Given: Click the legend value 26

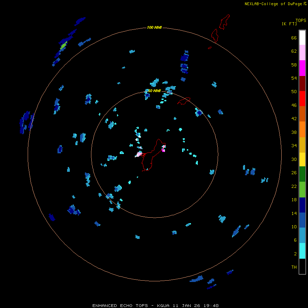Looking at the screenshot, I should coord(294,173).
